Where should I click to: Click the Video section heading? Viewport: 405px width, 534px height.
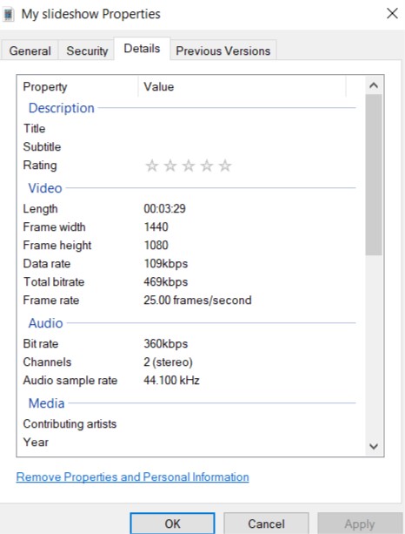(x=45, y=188)
